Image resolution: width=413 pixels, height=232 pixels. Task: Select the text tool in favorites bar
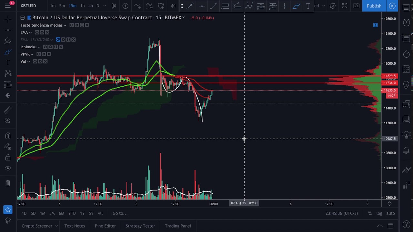tap(308, 6)
